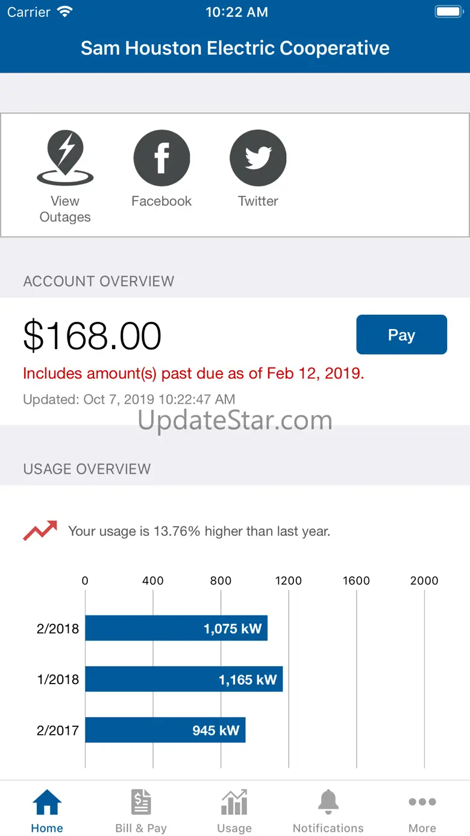Tap the Facebook circle icon
470x836 pixels.
click(161, 158)
